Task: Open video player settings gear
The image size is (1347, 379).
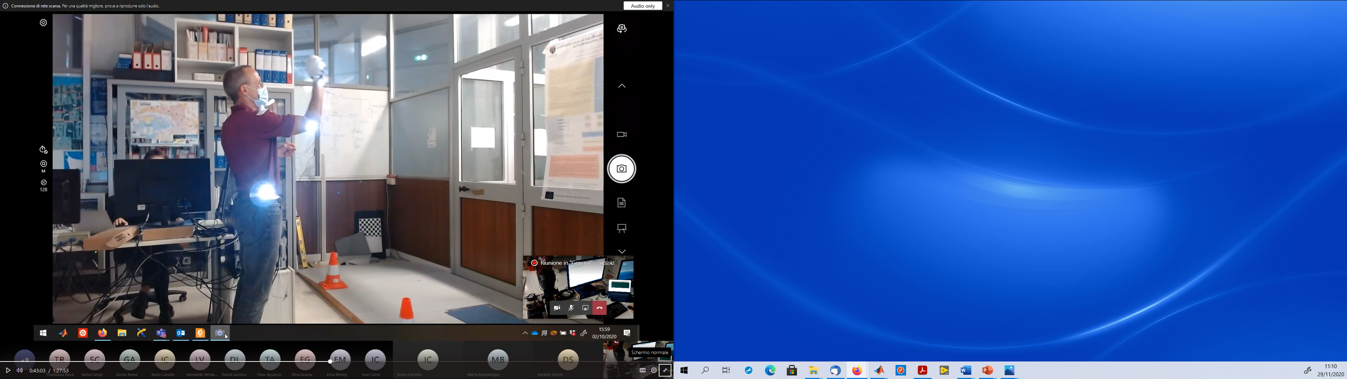Action: pyautogui.click(x=654, y=370)
